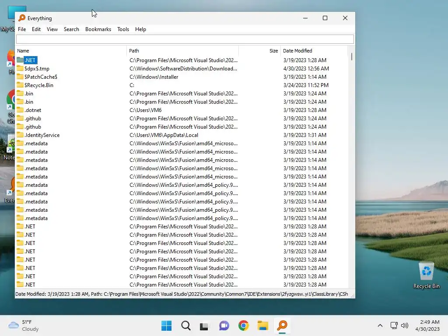Open the Bookmarks menu
Screen dimensions: 448x336
tap(98, 29)
